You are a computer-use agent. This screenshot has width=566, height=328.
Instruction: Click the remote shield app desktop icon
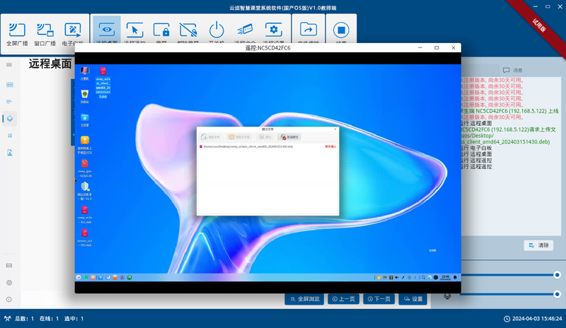coord(84,191)
